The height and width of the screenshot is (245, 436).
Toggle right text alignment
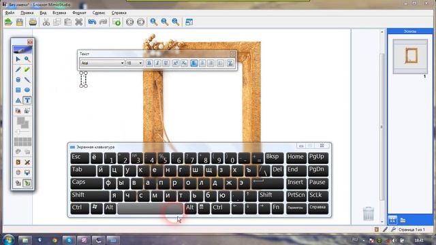point(211,63)
